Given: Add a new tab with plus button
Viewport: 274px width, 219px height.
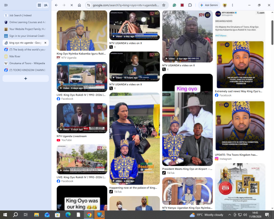Looking at the screenshot, I should (x=26, y=79).
